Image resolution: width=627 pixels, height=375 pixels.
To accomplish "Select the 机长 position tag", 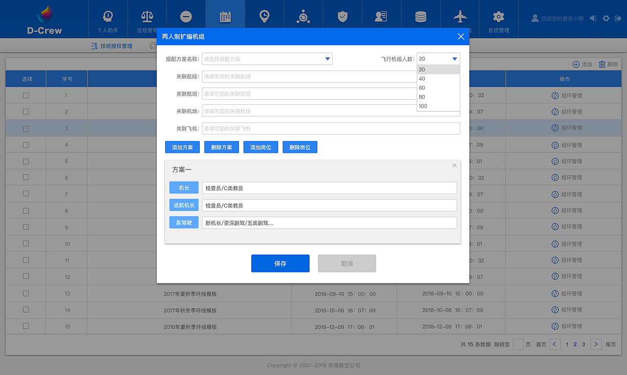I will click(184, 187).
